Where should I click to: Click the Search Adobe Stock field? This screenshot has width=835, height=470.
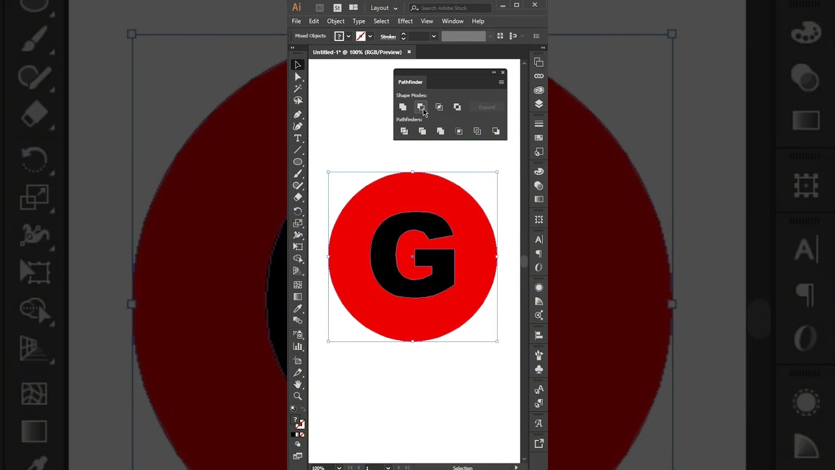pos(450,8)
